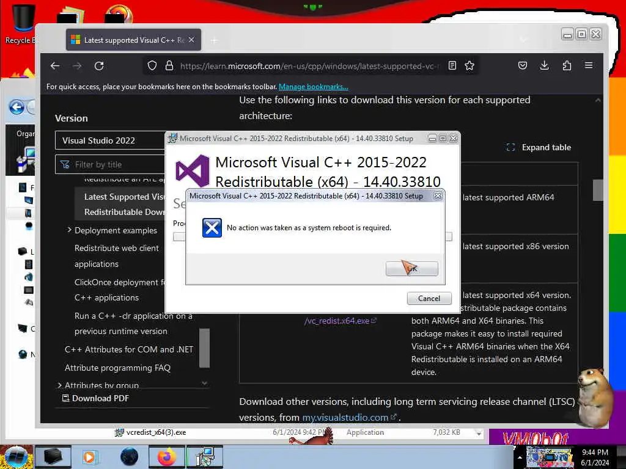This screenshot has height=469, width=626.
Task: Switch to Firefox in the taskbar
Action: coord(166,457)
